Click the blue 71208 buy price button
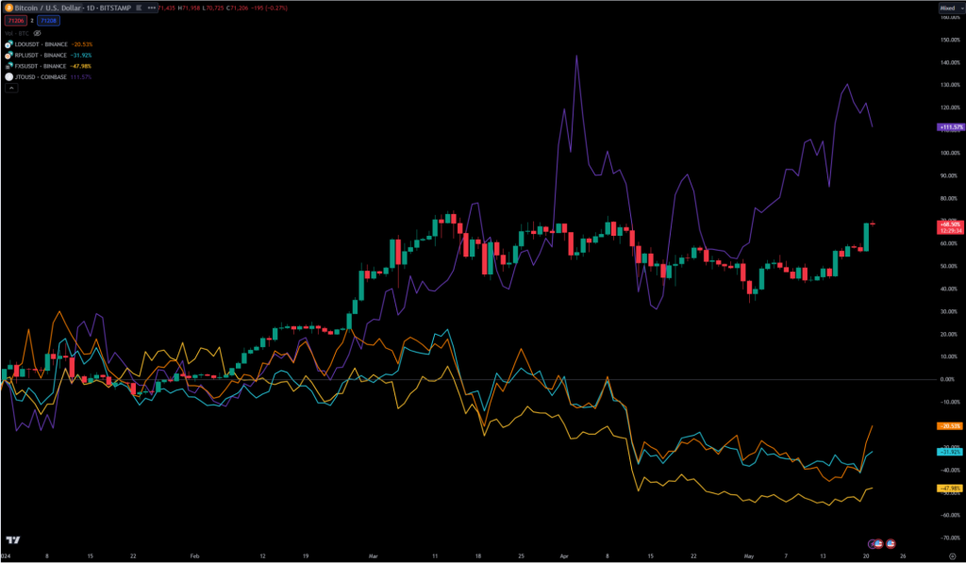Screen dimensions: 966x563 click(48, 21)
